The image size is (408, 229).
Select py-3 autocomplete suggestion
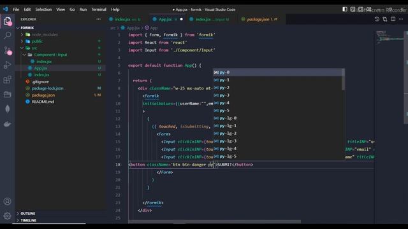278,95
